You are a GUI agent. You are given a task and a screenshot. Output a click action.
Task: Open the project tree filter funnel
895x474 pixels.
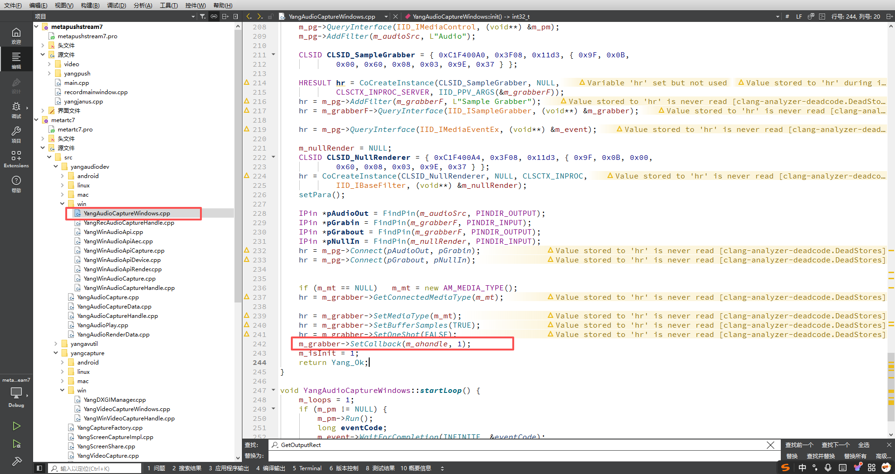(203, 16)
